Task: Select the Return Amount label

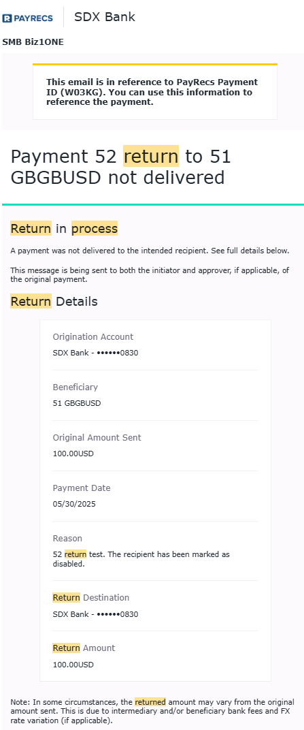Action: pyautogui.click(x=84, y=648)
